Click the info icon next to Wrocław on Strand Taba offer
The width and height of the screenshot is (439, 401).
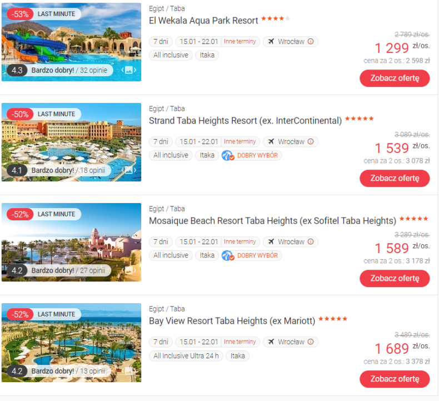click(311, 141)
